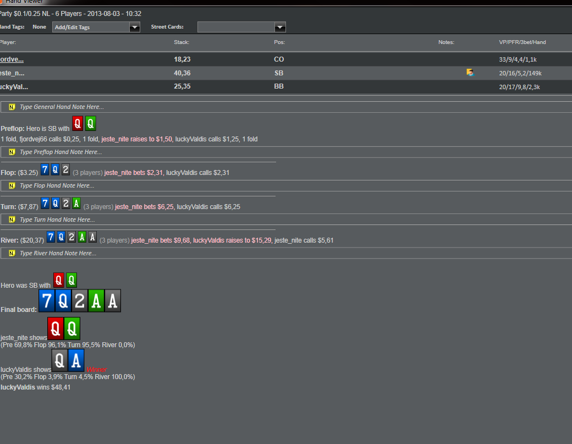
Task: Expand the Add/Edit Tags arrow button
Action: pyautogui.click(x=135, y=27)
